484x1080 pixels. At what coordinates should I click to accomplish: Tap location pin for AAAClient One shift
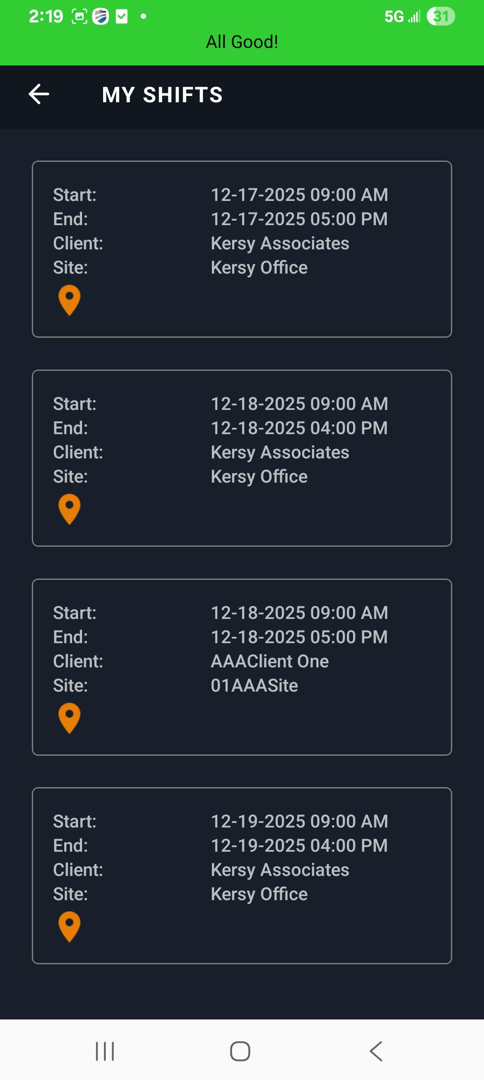(x=69, y=718)
